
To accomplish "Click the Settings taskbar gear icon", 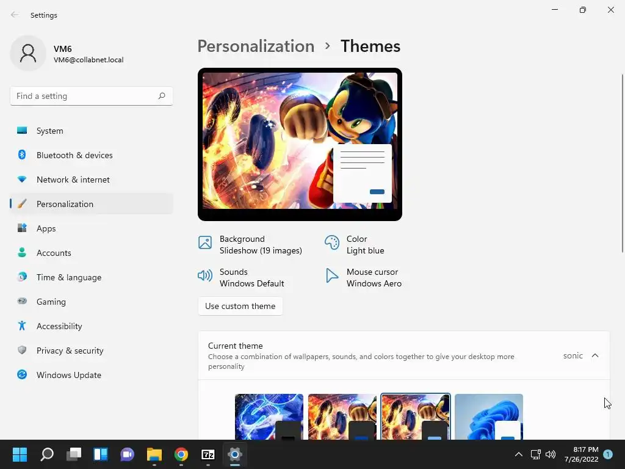I will coord(235,454).
